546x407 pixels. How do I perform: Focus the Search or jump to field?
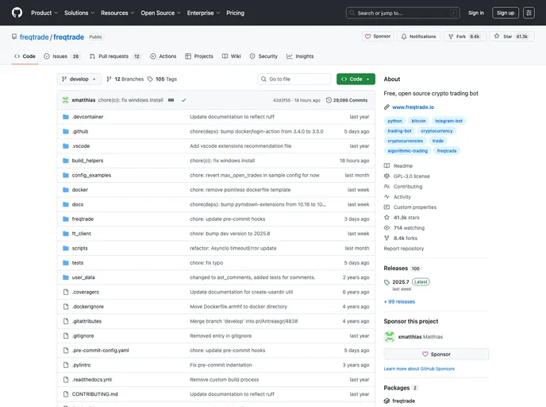point(403,13)
